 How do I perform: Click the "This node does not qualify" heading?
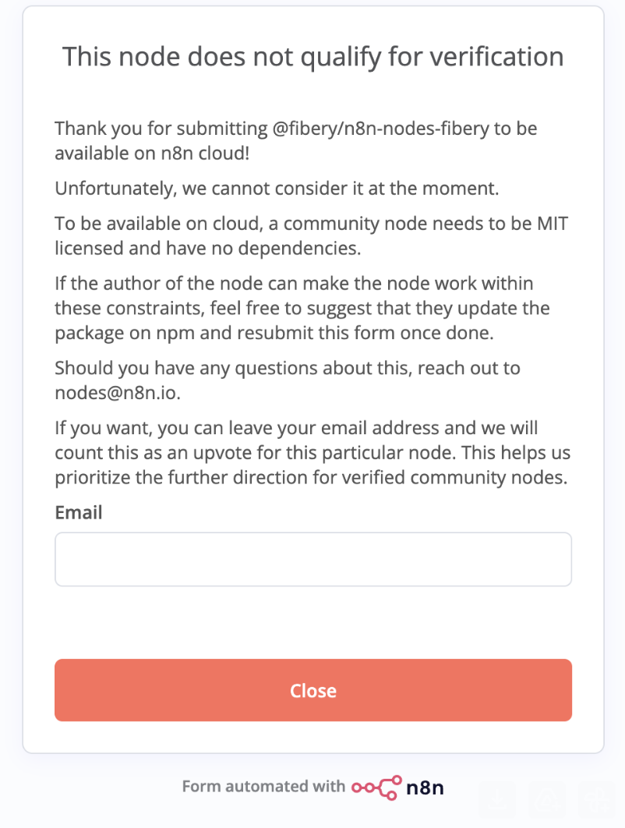pyautogui.click(x=312, y=56)
